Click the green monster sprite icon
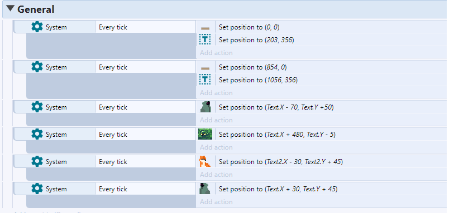The image size is (454, 213). pos(206,135)
